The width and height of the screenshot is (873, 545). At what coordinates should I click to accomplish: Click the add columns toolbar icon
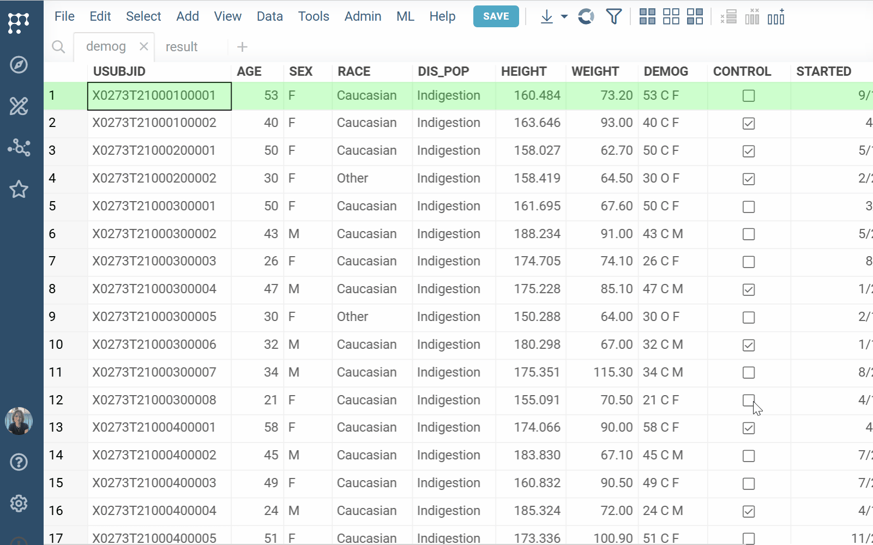[x=776, y=17]
